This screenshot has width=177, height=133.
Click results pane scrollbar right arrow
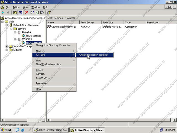pos(175,120)
